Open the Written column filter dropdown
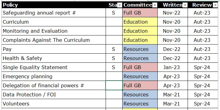This screenshot has width=220, height=110. point(185,5)
